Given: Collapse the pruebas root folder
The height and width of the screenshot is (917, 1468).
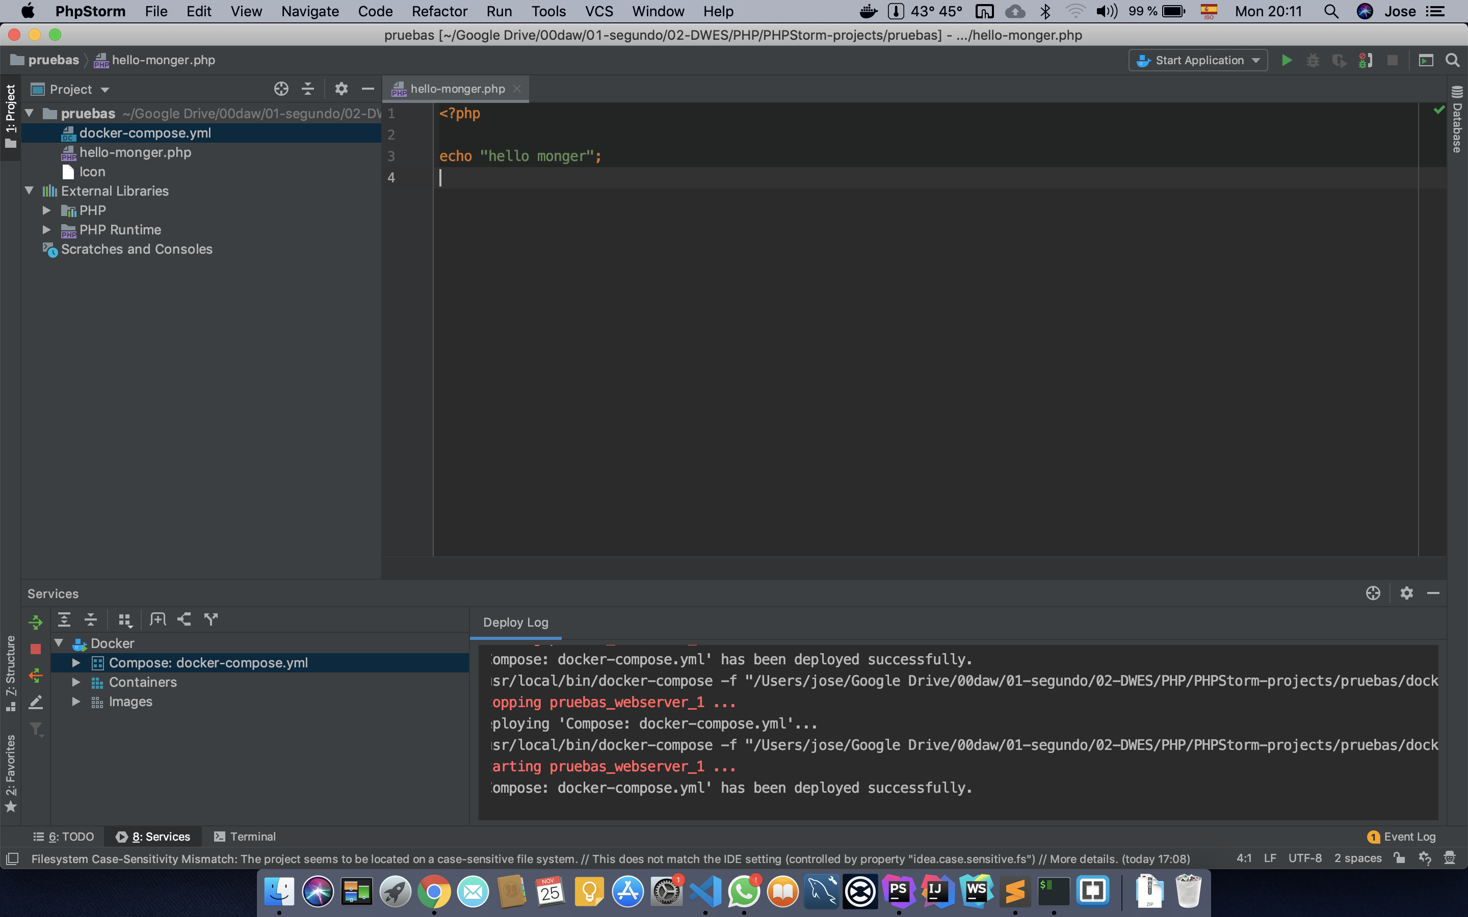Looking at the screenshot, I should [x=29, y=114].
